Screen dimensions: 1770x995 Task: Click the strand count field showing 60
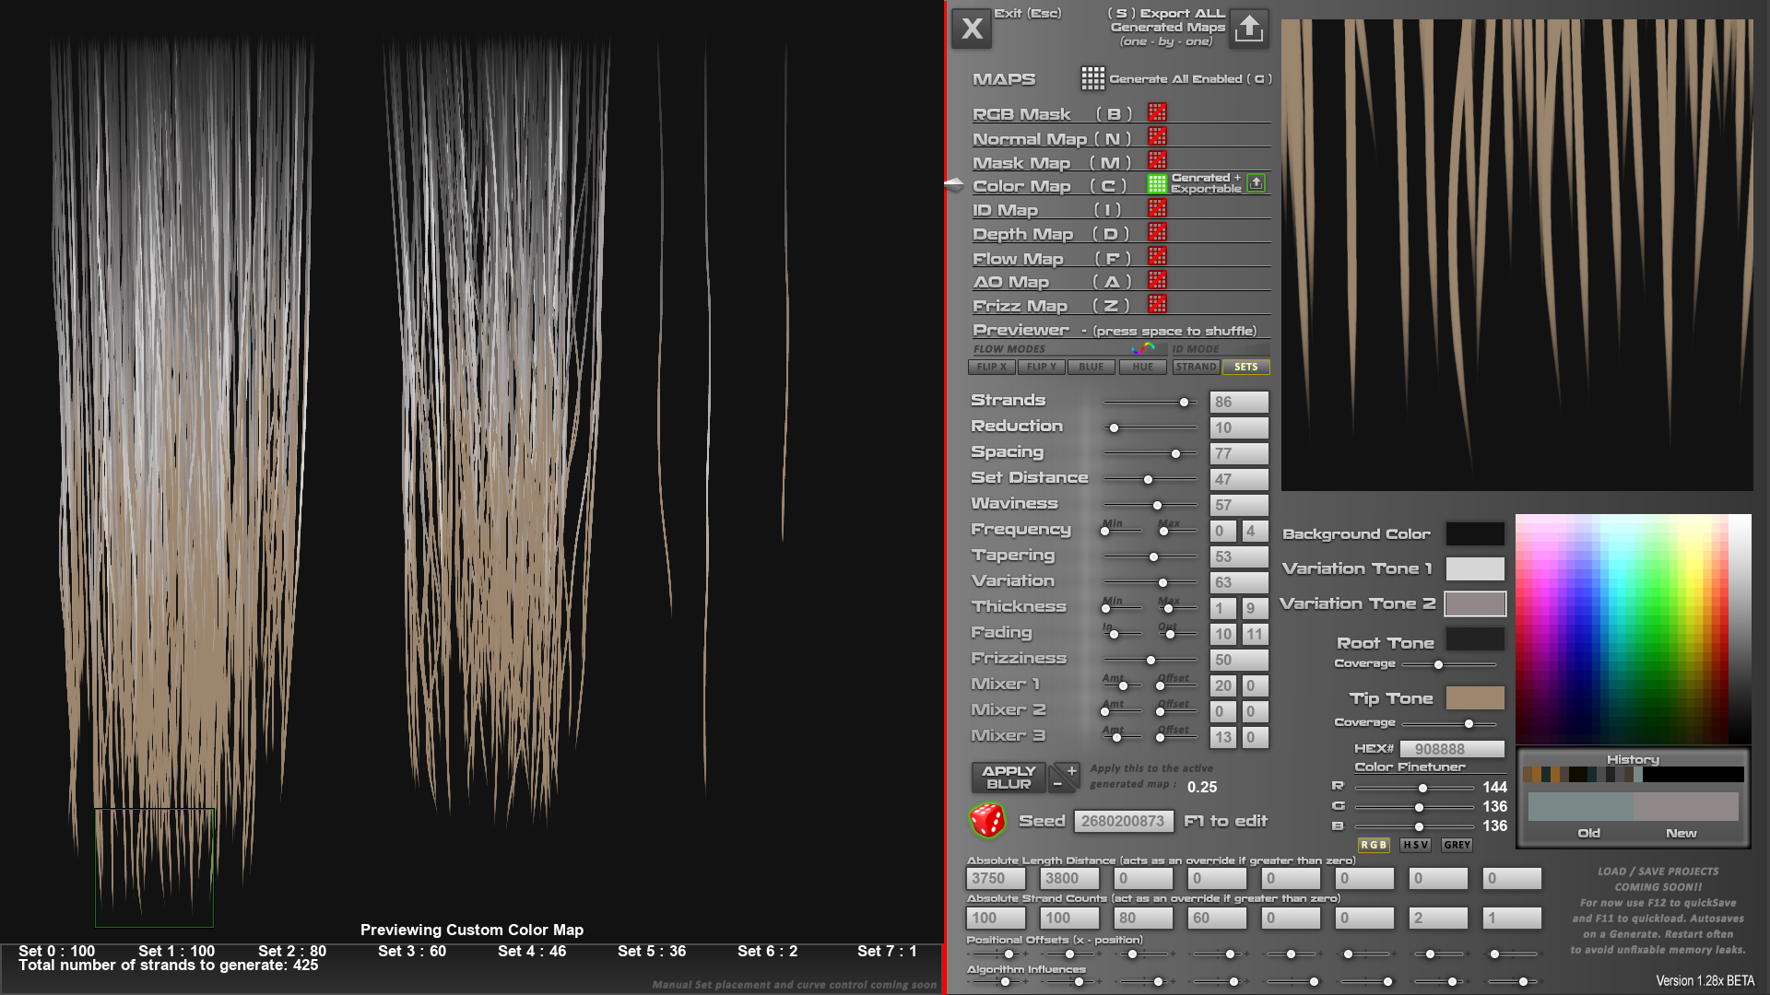click(x=1217, y=918)
